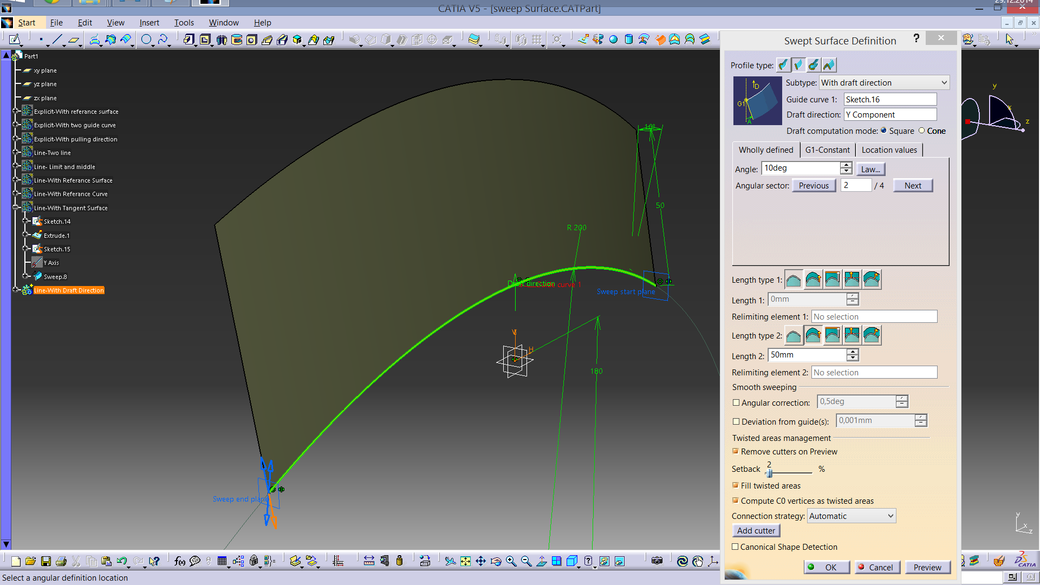1040x585 pixels.
Task: Switch to the G1-Constant tab
Action: point(827,150)
